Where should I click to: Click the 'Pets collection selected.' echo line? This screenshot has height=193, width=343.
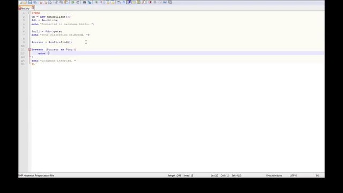61,35
